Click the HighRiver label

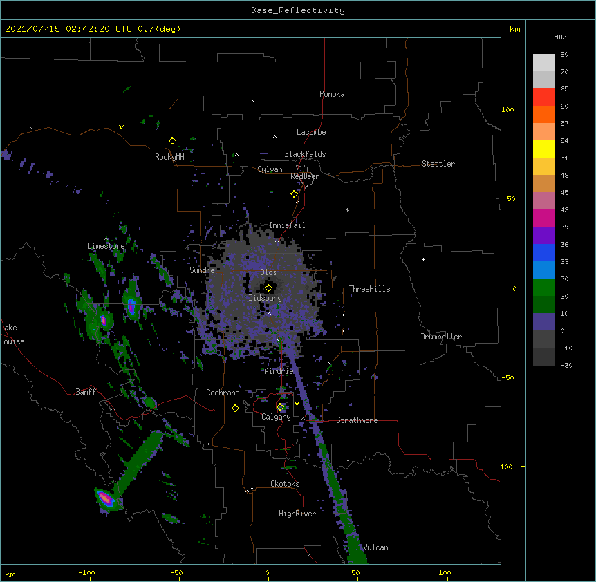pyautogui.click(x=297, y=514)
